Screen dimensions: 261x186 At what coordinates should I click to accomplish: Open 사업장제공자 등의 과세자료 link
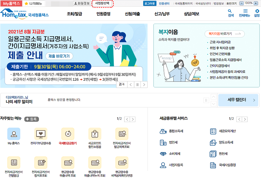[x=227, y=72]
